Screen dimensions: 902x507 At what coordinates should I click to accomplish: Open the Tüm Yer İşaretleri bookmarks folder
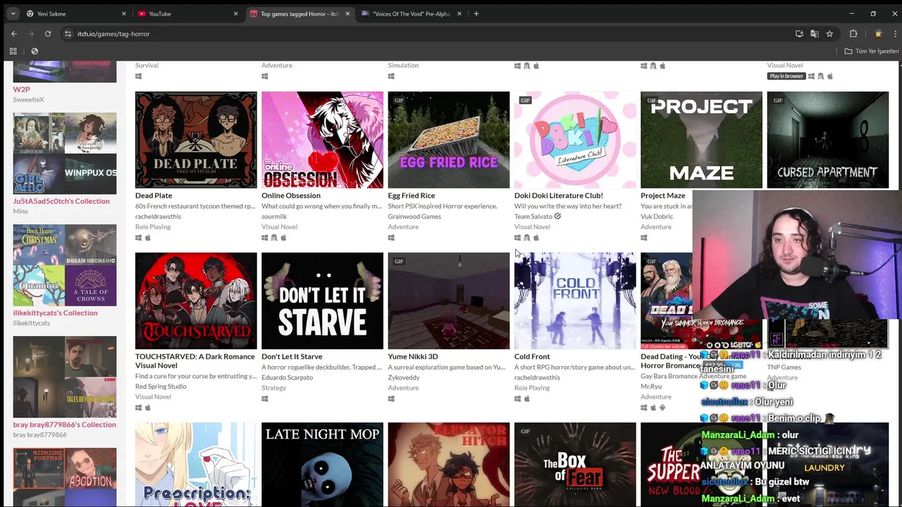tap(872, 51)
